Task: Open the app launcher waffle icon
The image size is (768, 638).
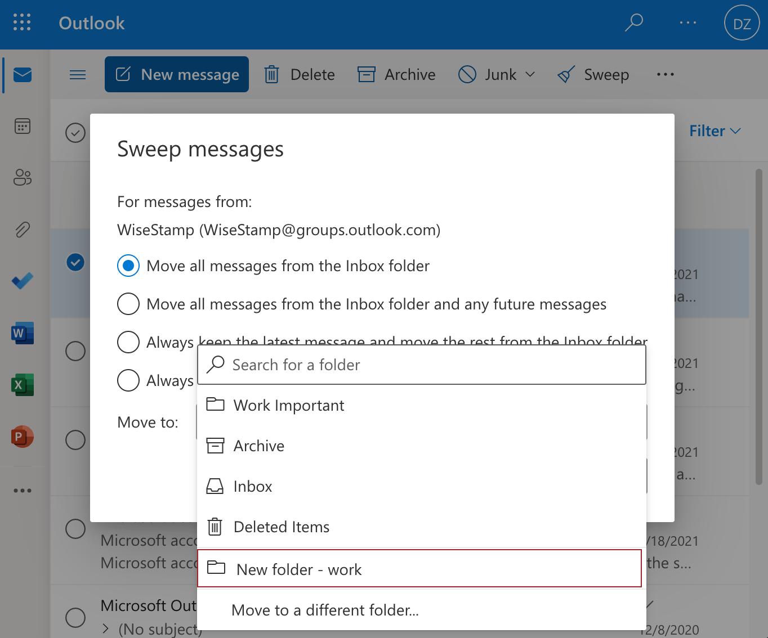Action: (x=22, y=23)
